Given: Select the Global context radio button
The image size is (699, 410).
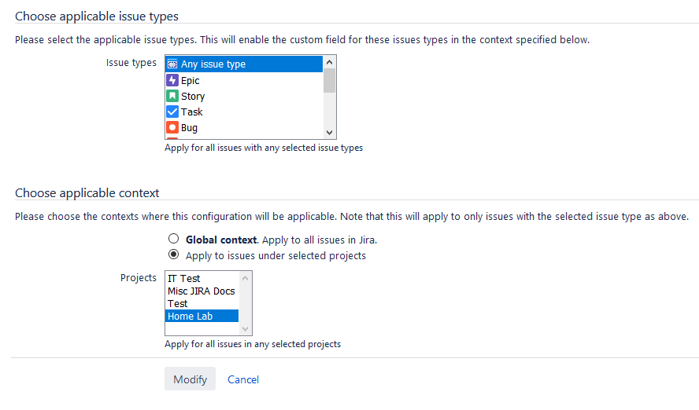Looking at the screenshot, I should [173, 239].
